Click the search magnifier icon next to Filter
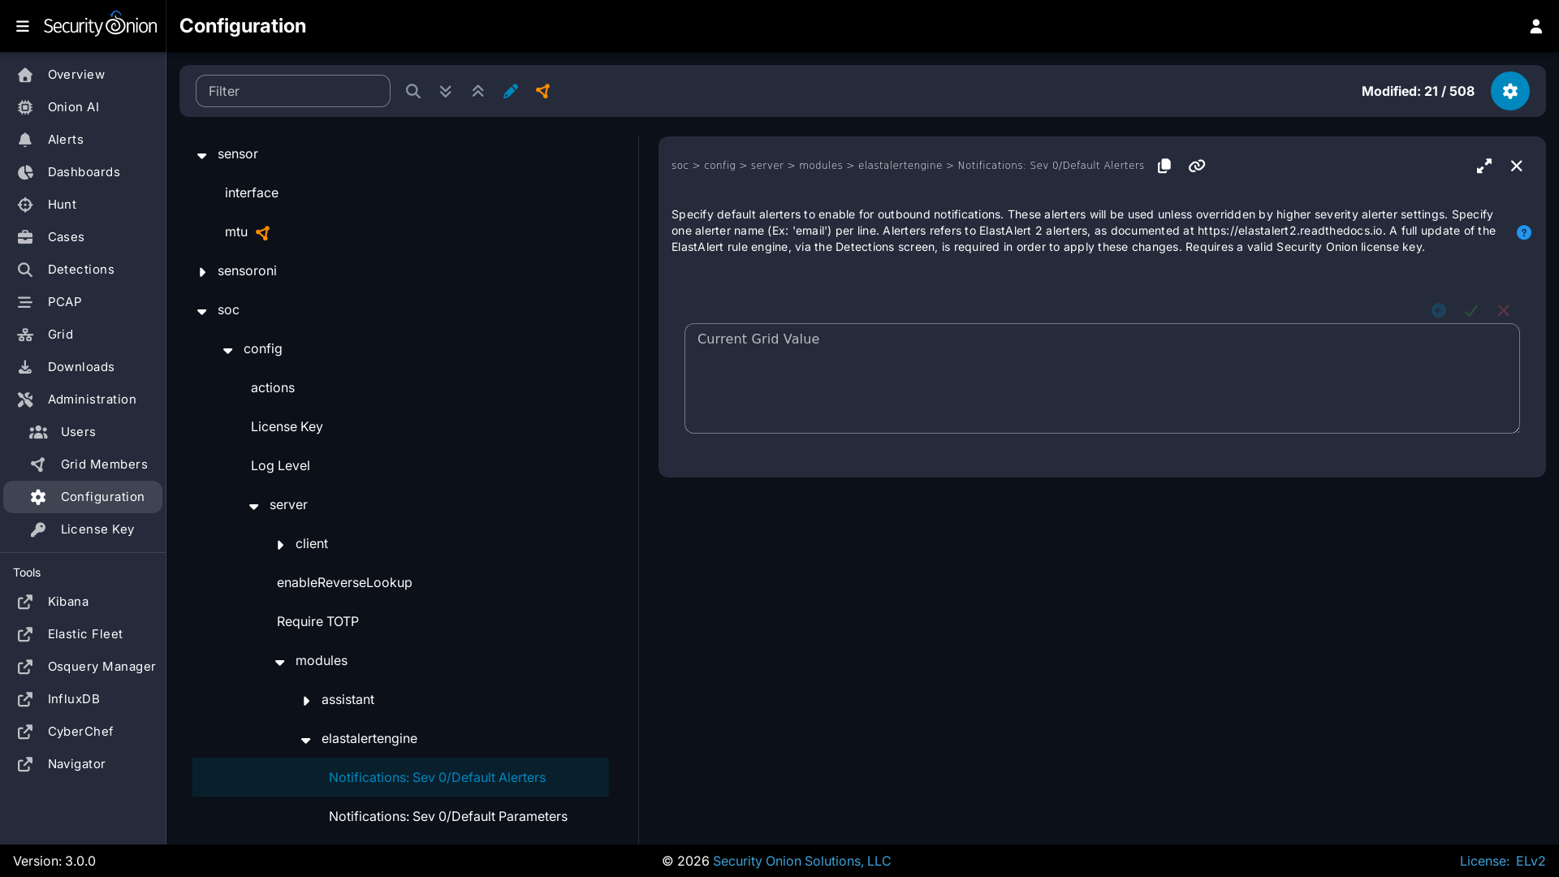 pos(412,91)
